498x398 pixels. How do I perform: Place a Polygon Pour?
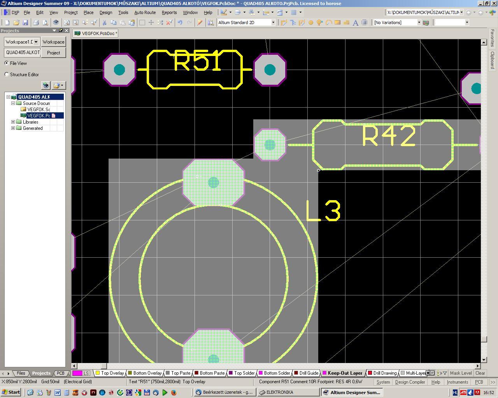[347, 23]
